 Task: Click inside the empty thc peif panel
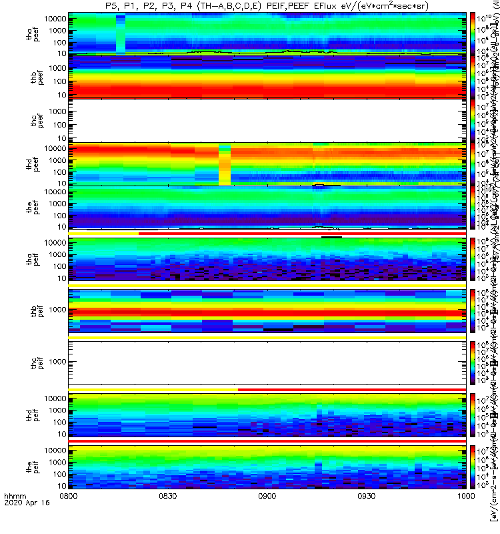[267, 363]
